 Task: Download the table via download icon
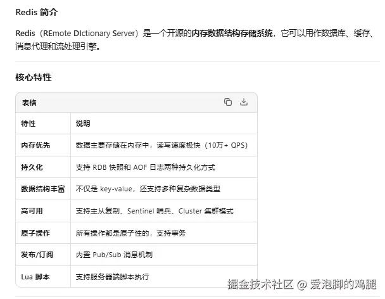coord(244,102)
